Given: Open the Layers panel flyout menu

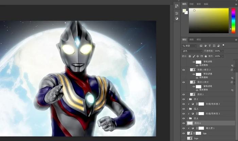Looking at the screenshot, I should [236, 40].
